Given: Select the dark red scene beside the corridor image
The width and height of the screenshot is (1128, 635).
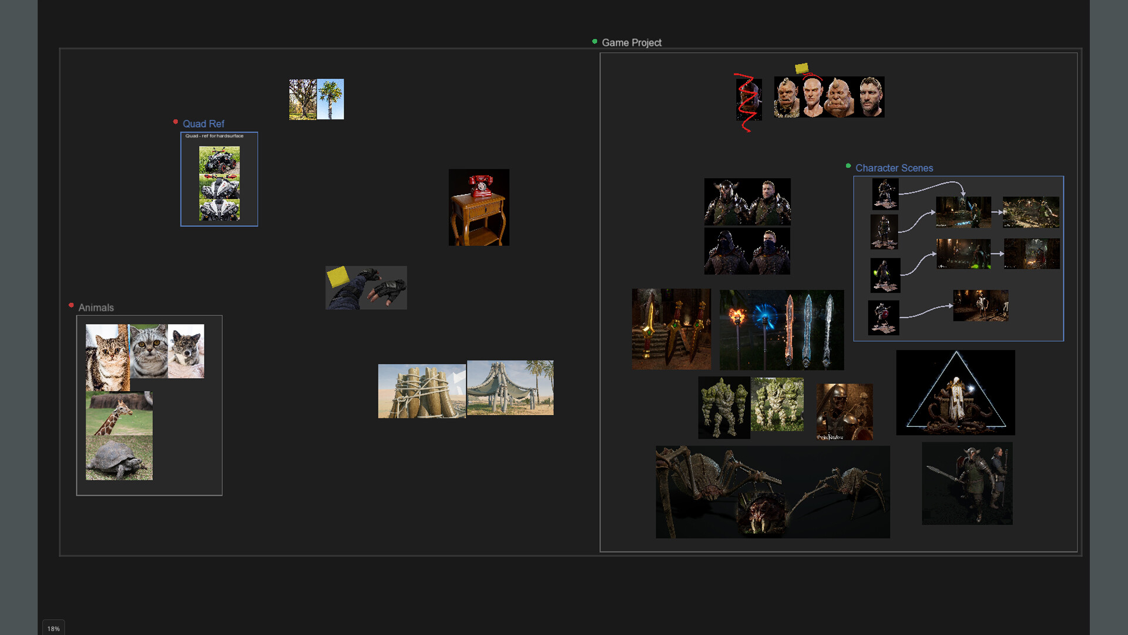Looking at the screenshot, I should coord(1032,254).
